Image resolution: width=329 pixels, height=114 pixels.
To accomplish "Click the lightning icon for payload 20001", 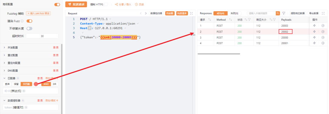I will [314, 43].
